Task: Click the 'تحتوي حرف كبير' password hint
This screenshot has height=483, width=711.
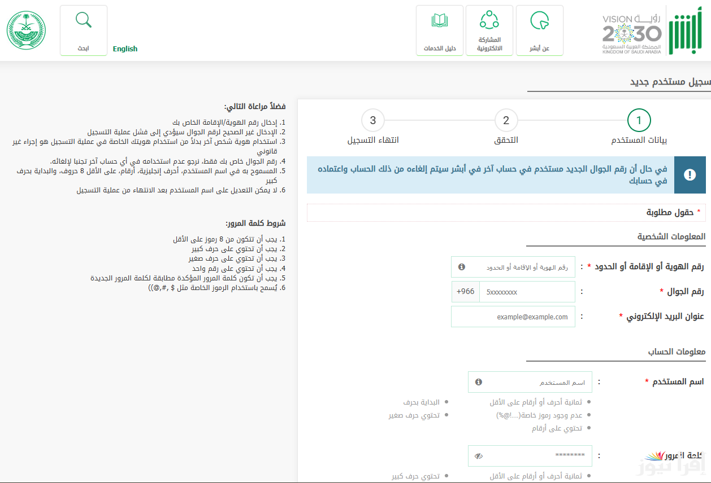Action: coord(416,476)
